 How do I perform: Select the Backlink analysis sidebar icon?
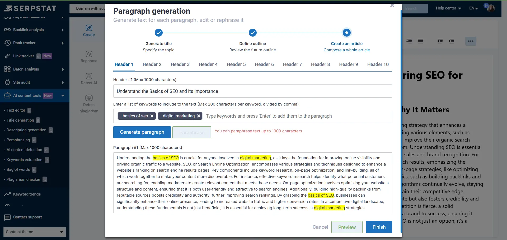pyautogui.click(x=7, y=29)
